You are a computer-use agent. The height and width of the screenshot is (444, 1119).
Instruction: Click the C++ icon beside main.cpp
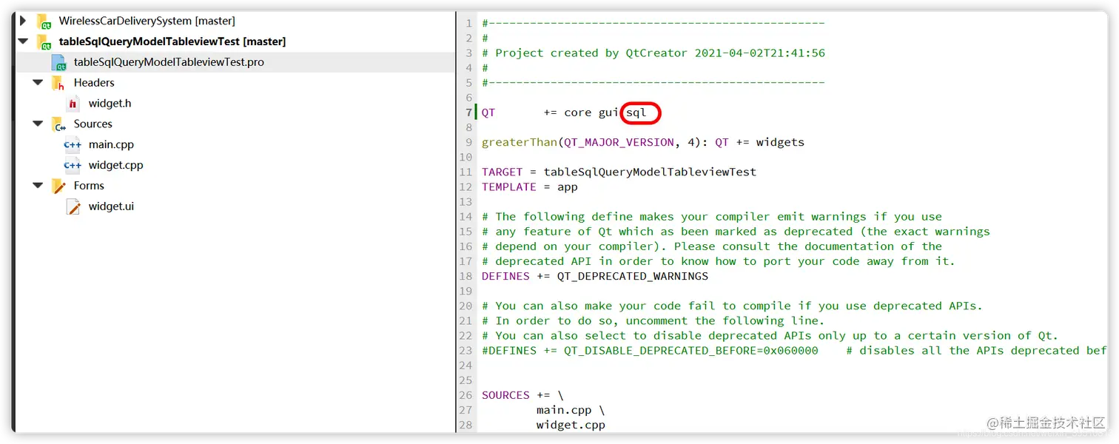(71, 144)
